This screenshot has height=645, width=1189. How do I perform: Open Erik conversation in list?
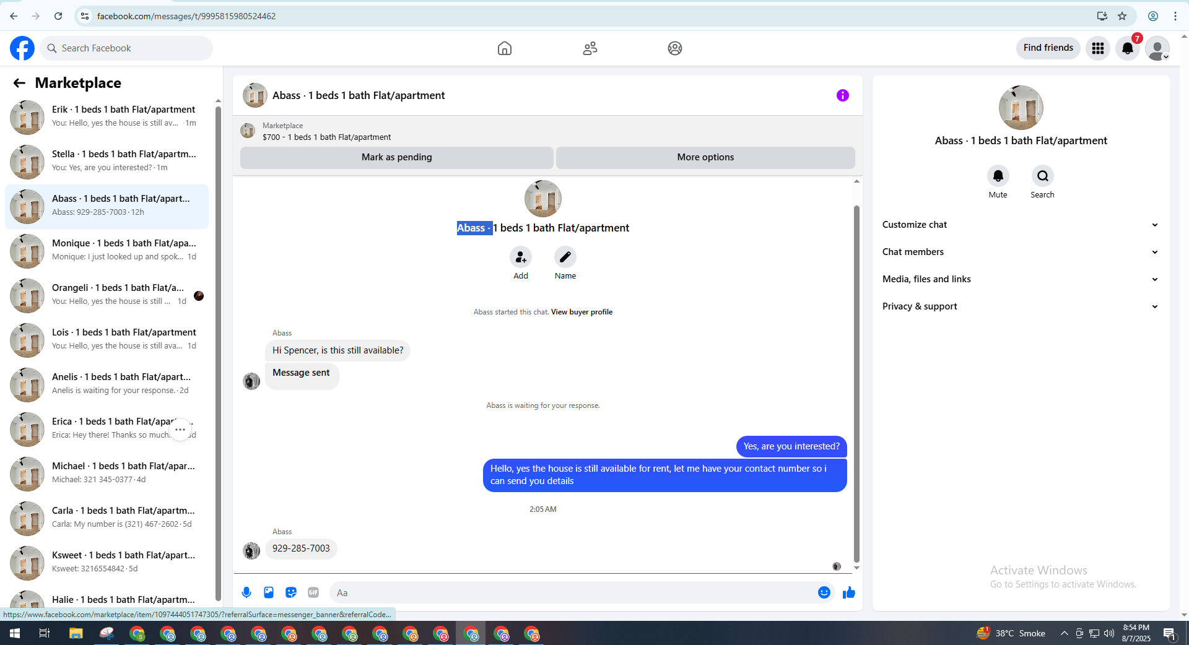(107, 117)
